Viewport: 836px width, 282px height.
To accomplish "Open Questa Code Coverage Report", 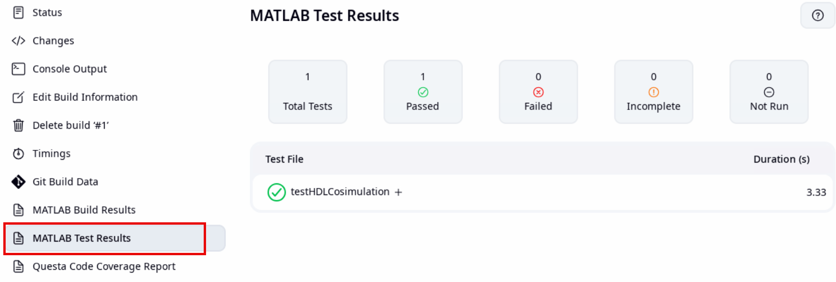I will point(104,266).
